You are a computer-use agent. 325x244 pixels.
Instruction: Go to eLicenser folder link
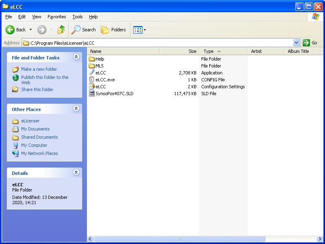coord(30,121)
